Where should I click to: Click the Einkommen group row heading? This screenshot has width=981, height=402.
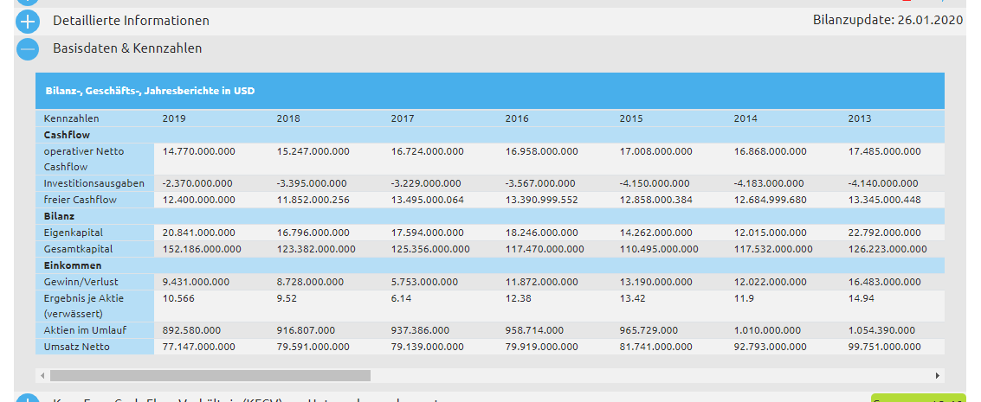point(73,265)
